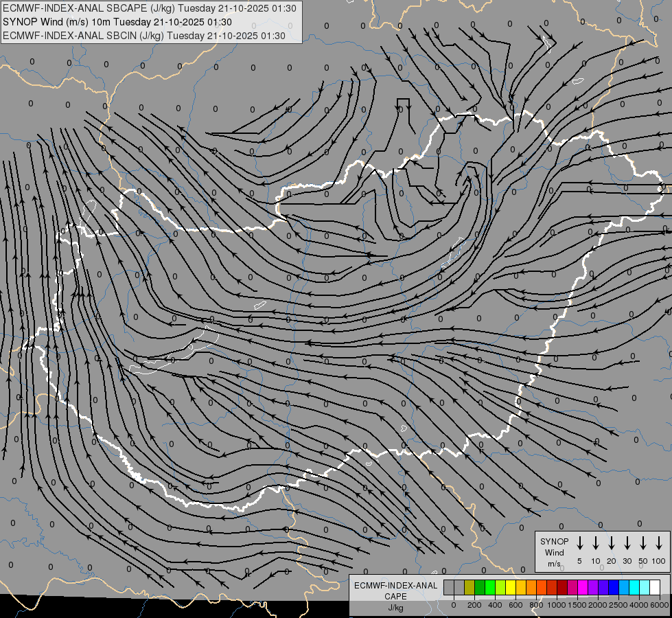Click the SYNOP label in wind legend
672x618 pixels.
tap(554, 542)
